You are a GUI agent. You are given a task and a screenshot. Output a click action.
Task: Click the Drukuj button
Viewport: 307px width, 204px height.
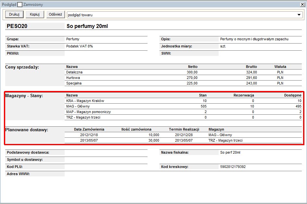click(x=14, y=14)
